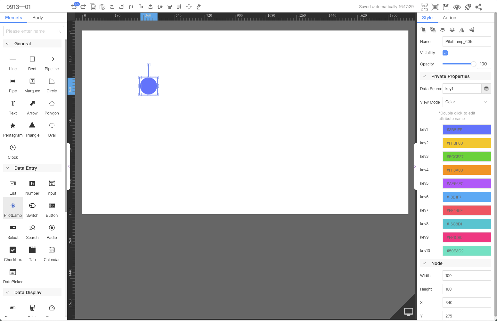Click the undo arrow in the toolbar
Viewport: 497px width, 321px height.
click(x=74, y=7)
